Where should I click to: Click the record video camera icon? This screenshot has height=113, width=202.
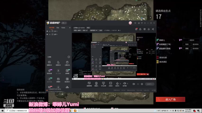(x=134, y=84)
